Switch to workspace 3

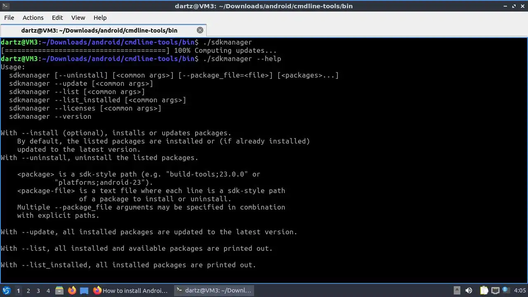click(38, 291)
